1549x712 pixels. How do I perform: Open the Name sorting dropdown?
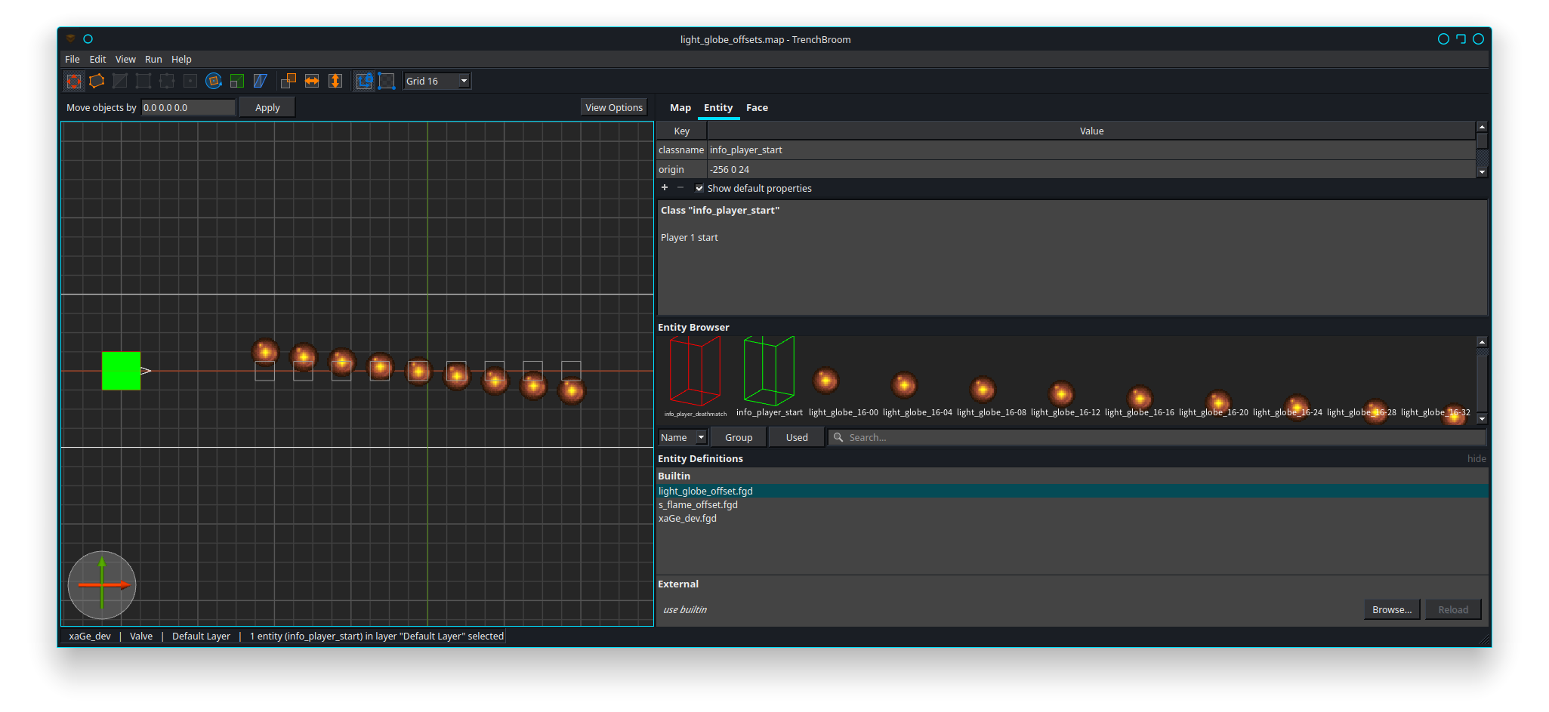tap(681, 436)
